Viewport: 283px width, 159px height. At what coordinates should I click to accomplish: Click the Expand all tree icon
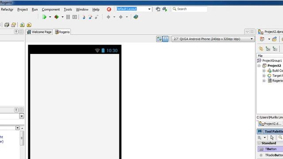click(x=268, y=49)
